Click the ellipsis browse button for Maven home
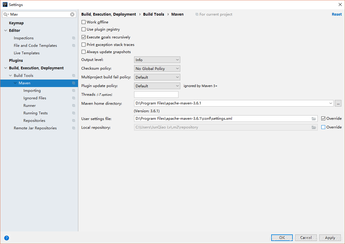 click(338, 103)
